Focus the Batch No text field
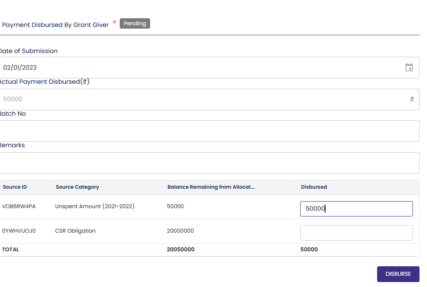Image resolution: width=427 pixels, height=287 pixels. (x=208, y=131)
